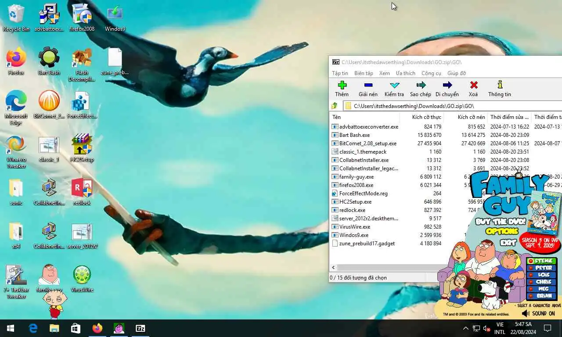This screenshot has height=337, width=562.
Task: Open the Xem menu
Action: click(x=385, y=73)
